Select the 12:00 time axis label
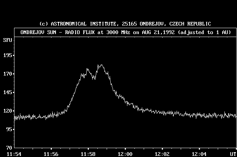Screen dimensions: 237x157 (x=125, y=153)
